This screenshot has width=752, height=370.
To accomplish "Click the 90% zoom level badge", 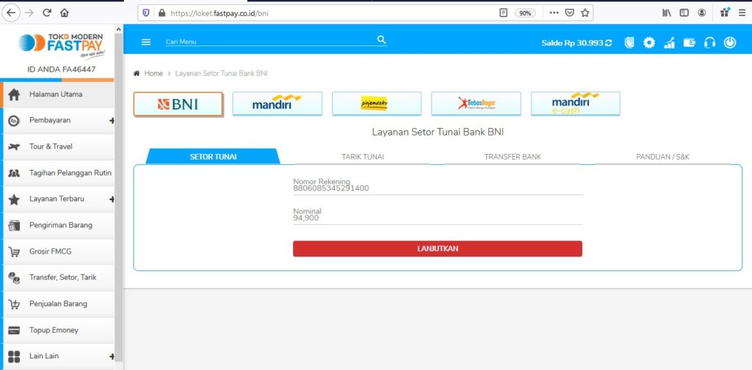I will pos(525,13).
